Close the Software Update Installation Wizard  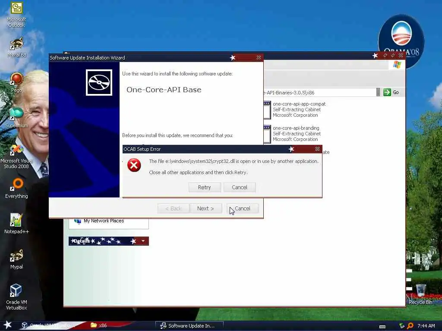pyautogui.click(x=259, y=57)
